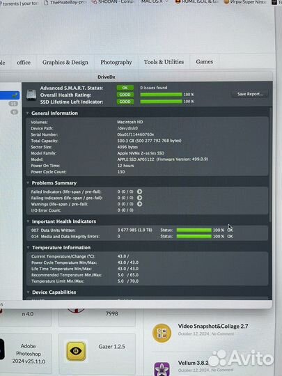Click the SSD Lifetime Left progress bar
Viewport: 282px width, 376px height.
161,102
